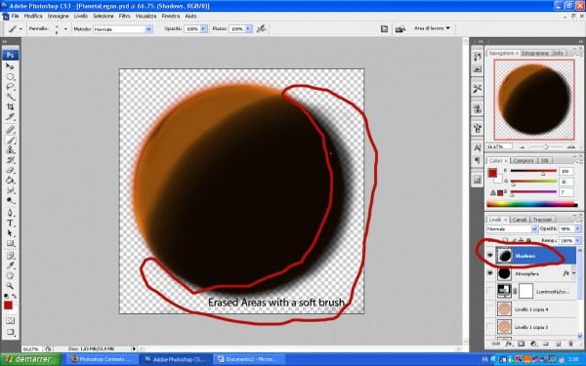
Task: Add a layer mask from Livelli panel bottom
Action: (x=521, y=344)
